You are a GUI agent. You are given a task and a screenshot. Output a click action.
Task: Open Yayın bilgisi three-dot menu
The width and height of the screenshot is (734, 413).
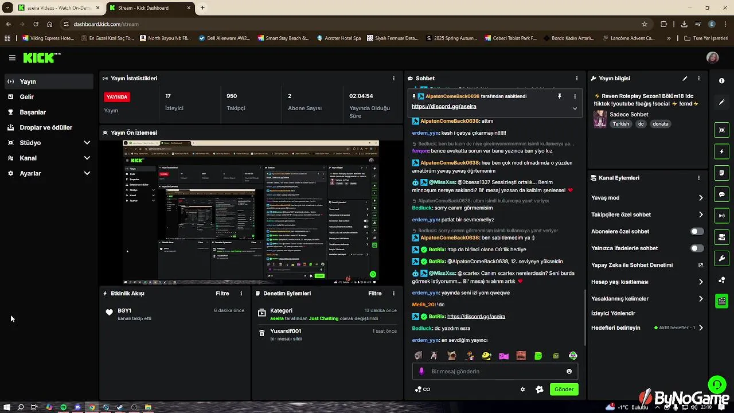tap(698, 79)
